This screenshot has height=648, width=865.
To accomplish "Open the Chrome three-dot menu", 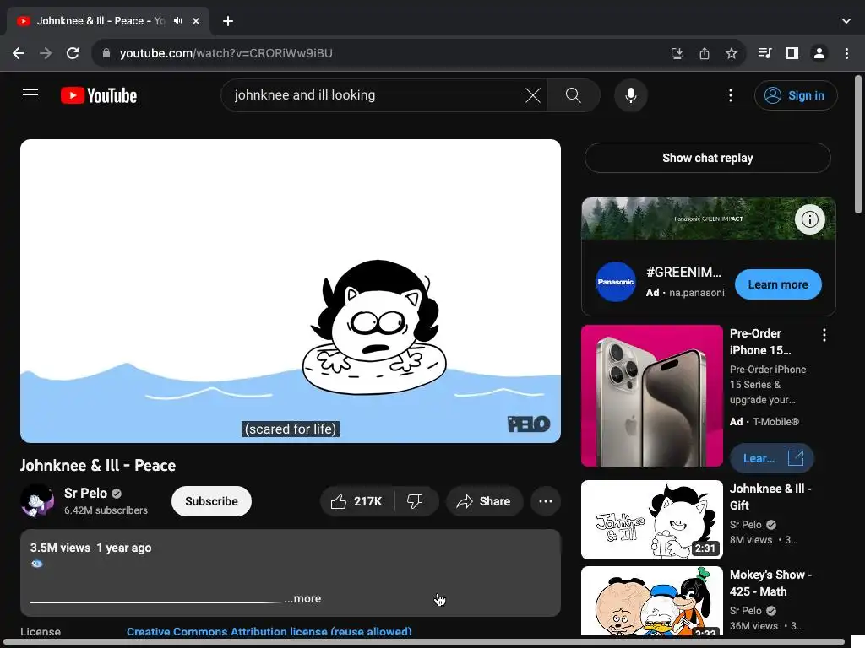I will [x=846, y=53].
